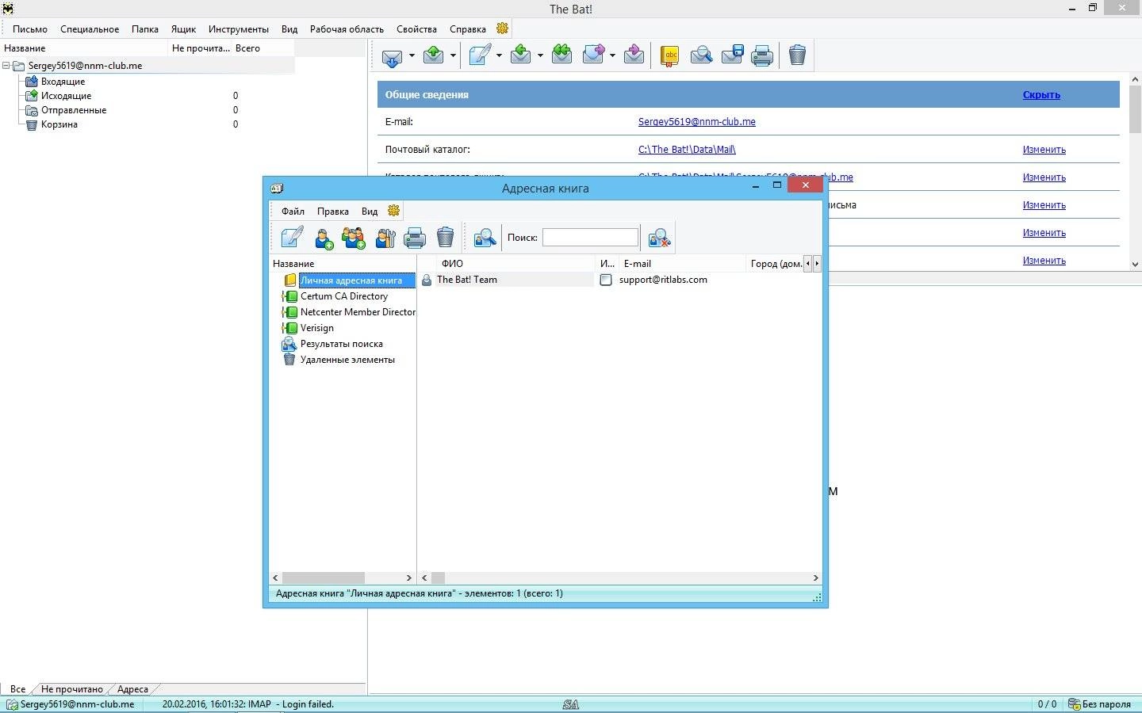Print the message from the main toolbar
This screenshot has width=1142, height=713.
pos(762,55)
